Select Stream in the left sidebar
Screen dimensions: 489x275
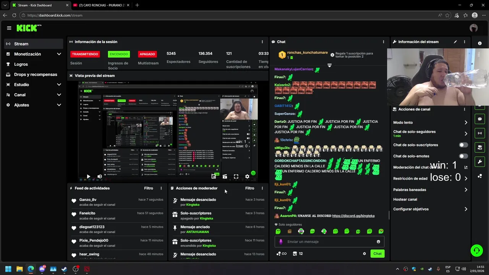[34, 44]
